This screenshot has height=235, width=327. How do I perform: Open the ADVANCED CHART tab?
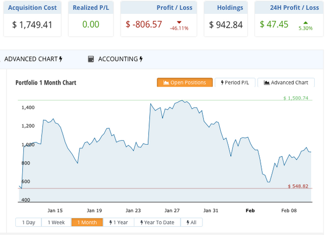coord(31,59)
